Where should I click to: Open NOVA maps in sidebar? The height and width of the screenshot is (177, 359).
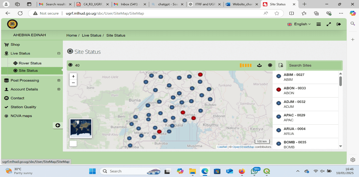click(21, 116)
